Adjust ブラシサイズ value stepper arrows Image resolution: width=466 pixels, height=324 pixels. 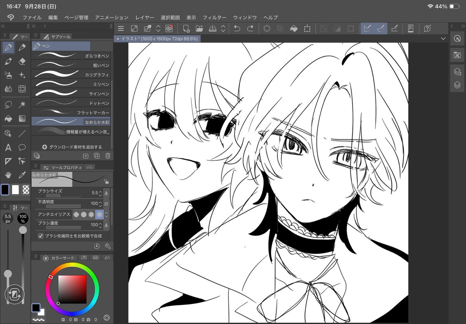point(101,193)
